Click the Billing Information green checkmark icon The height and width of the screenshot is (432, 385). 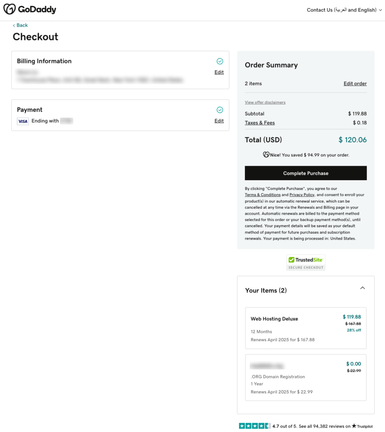(220, 61)
